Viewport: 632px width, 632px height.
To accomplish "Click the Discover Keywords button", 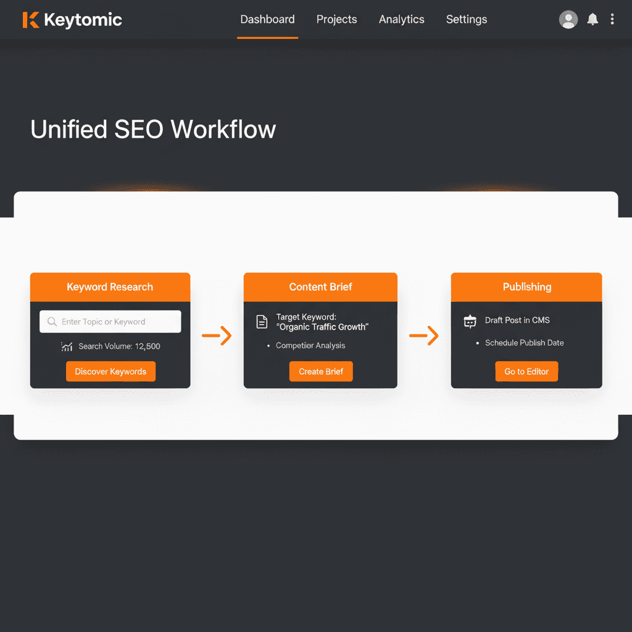I will [x=110, y=371].
